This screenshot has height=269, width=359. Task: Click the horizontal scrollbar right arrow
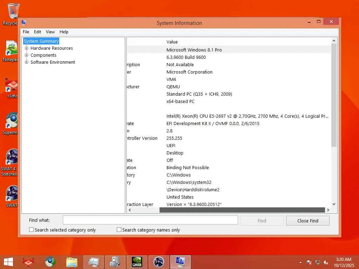[328, 210]
